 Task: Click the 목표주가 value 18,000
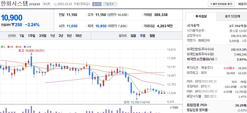tap(242, 68)
